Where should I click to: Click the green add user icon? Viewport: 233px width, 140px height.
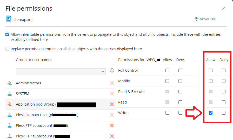[x=112, y=70]
